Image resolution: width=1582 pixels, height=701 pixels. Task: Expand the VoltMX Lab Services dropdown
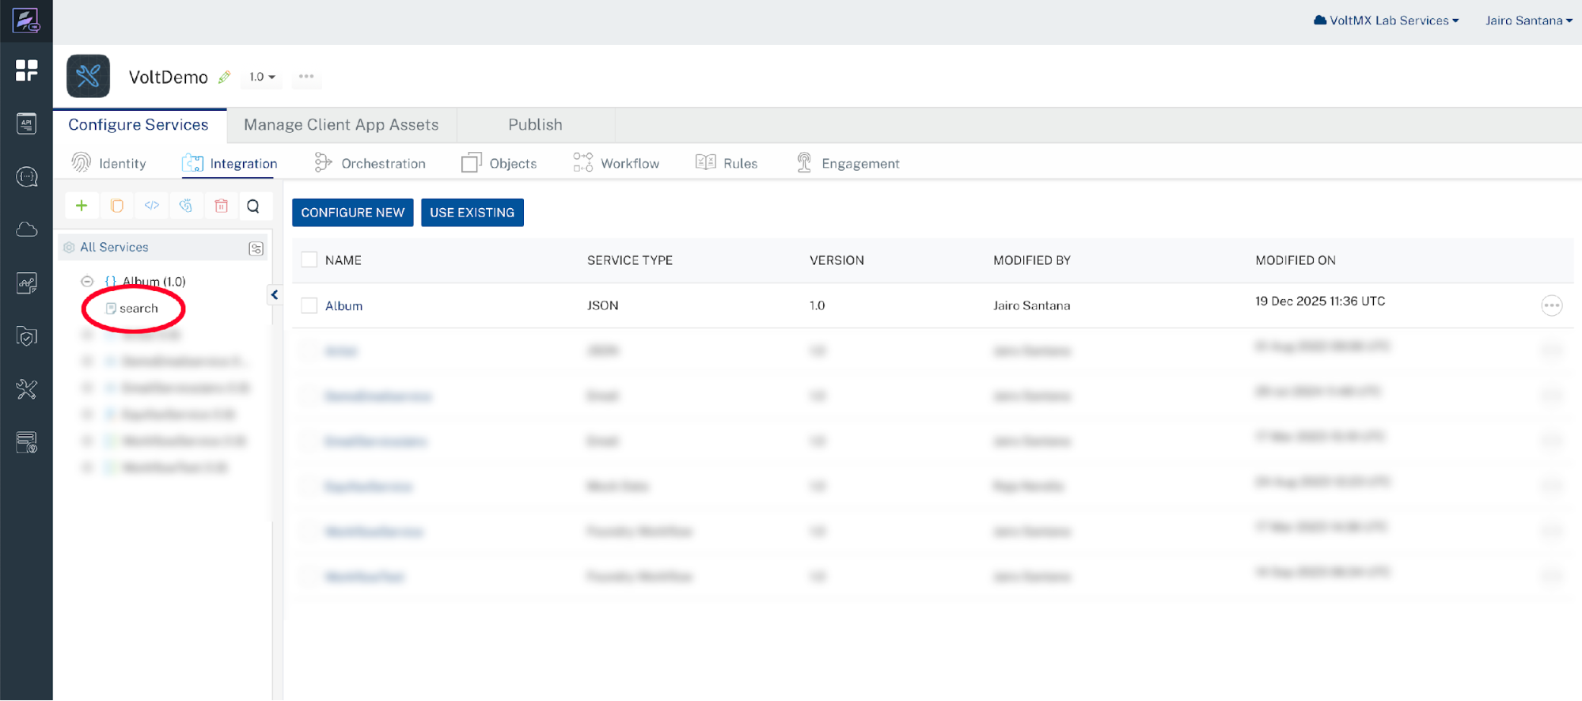[x=1387, y=21]
